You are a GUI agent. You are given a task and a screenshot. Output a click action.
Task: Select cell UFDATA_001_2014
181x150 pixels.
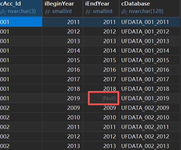pyautogui.click(x=150, y=51)
